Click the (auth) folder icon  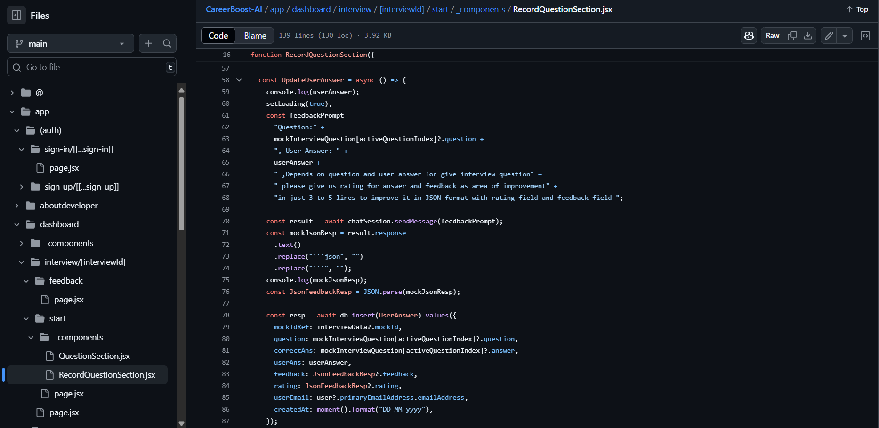[31, 130]
